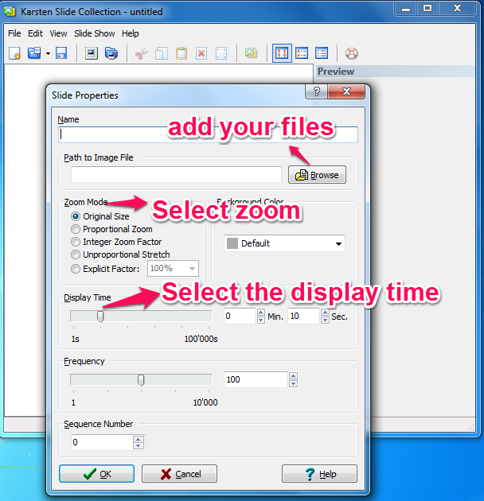Minimize the Karsten Slide Collection window
The width and height of the screenshot is (484, 501).
coord(406,9)
